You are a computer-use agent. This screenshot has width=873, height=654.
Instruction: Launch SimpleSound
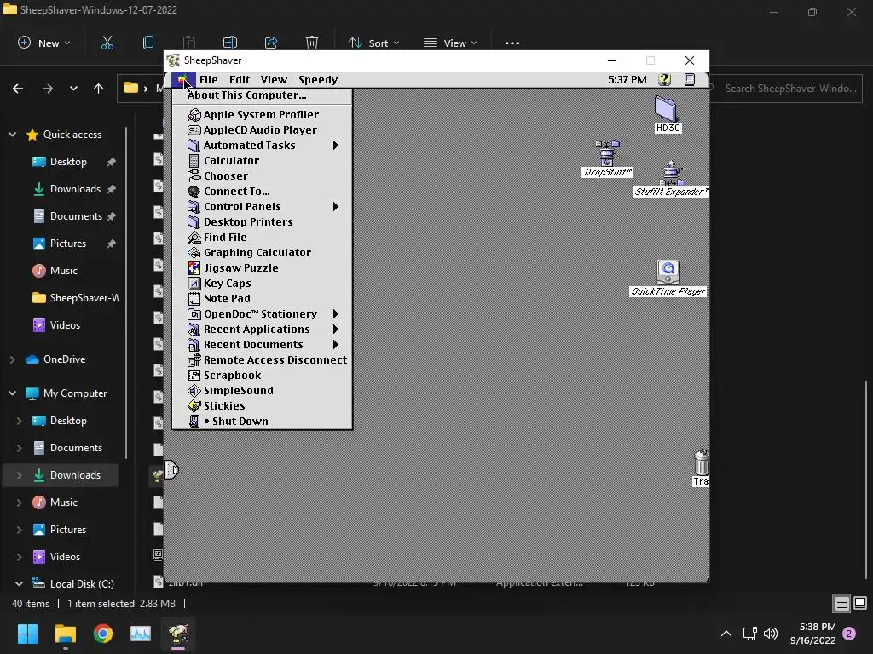[x=262, y=390]
